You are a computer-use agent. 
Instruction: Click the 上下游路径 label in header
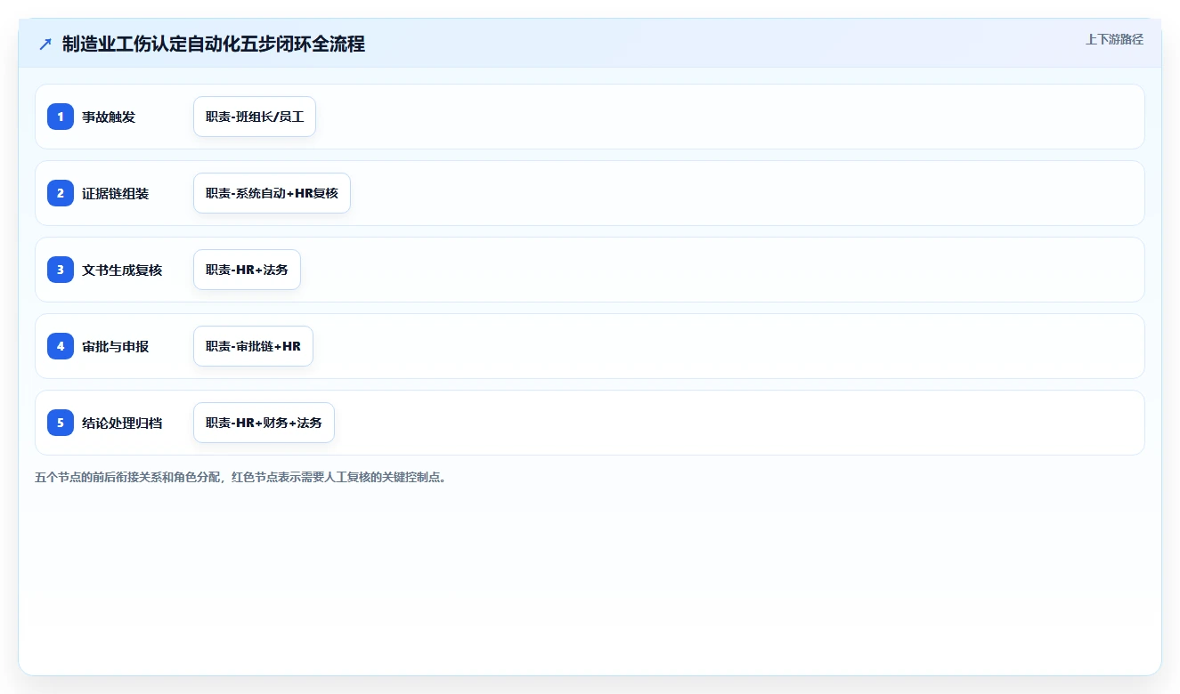click(1114, 39)
